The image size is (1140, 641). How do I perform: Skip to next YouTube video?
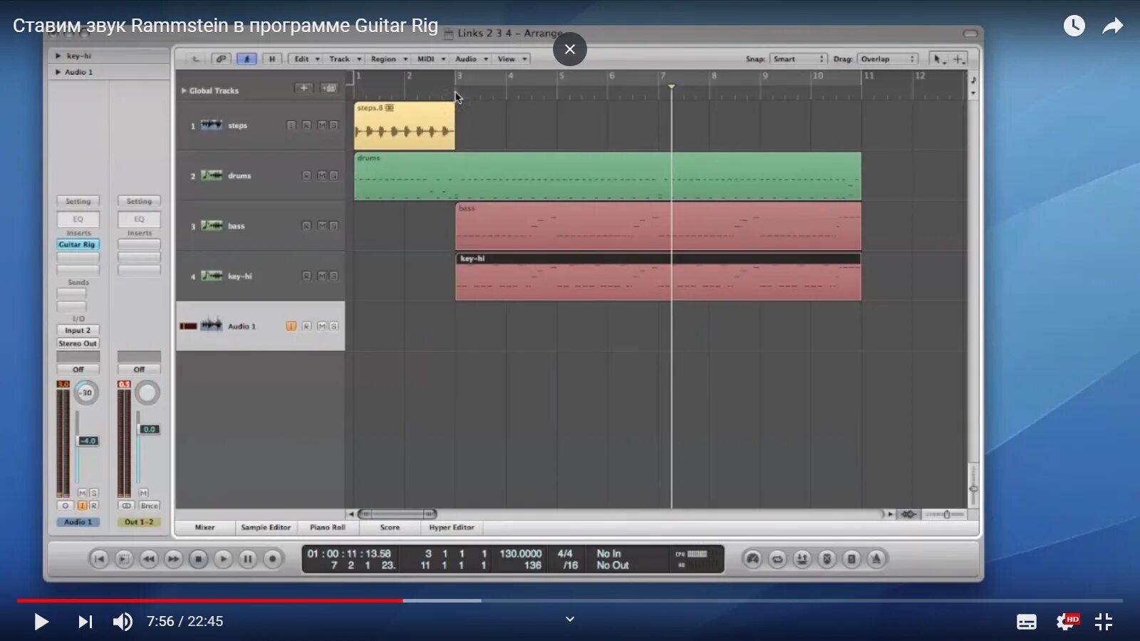click(x=85, y=622)
